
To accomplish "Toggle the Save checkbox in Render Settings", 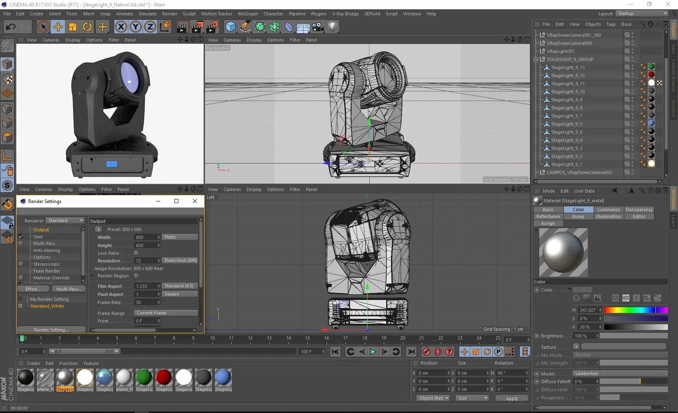I will point(21,237).
